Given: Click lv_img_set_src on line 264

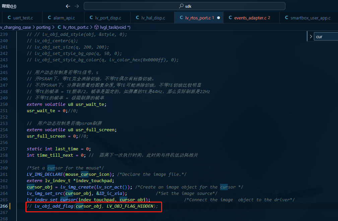Looking at the screenshot, I should [45, 194].
